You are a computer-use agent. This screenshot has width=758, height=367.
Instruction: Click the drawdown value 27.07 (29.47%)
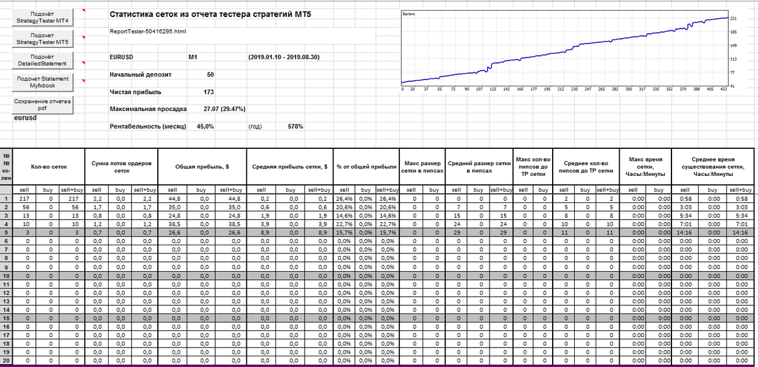tap(224, 109)
